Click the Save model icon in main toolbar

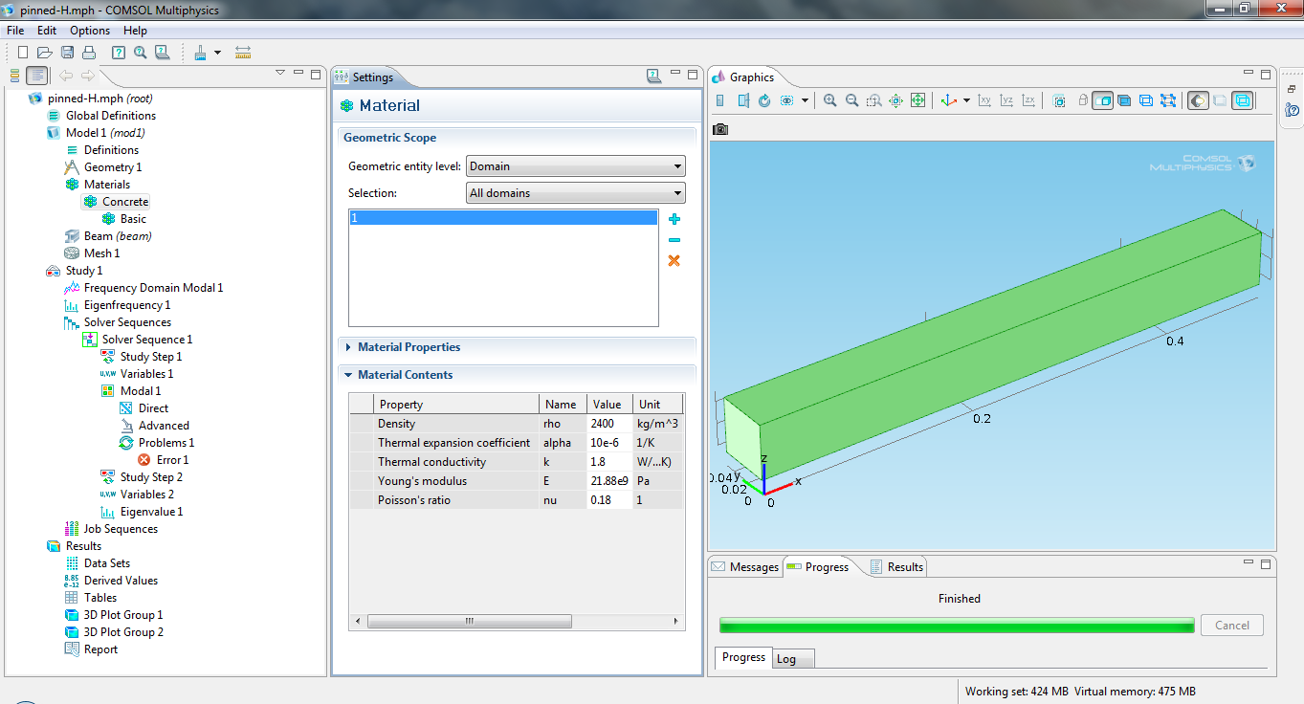click(x=67, y=53)
